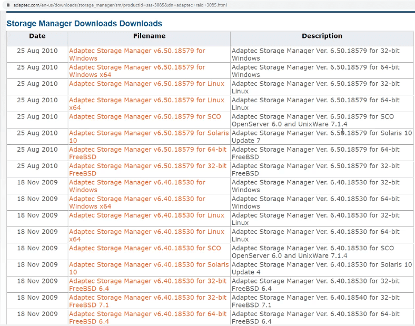Select description 6.40.18530 for 64-bit Linux
Image resolution: width=415 pixels, height=326 pixels.
315,235
